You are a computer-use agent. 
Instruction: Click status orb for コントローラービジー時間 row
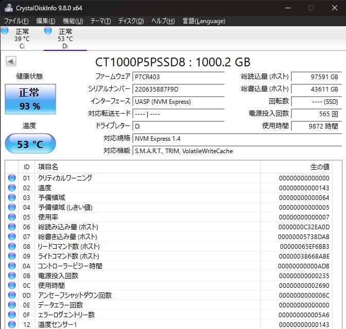pos(12,266)
